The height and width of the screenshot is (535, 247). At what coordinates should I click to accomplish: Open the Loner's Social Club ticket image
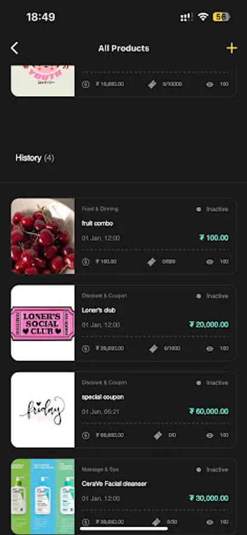click(43, 323)
